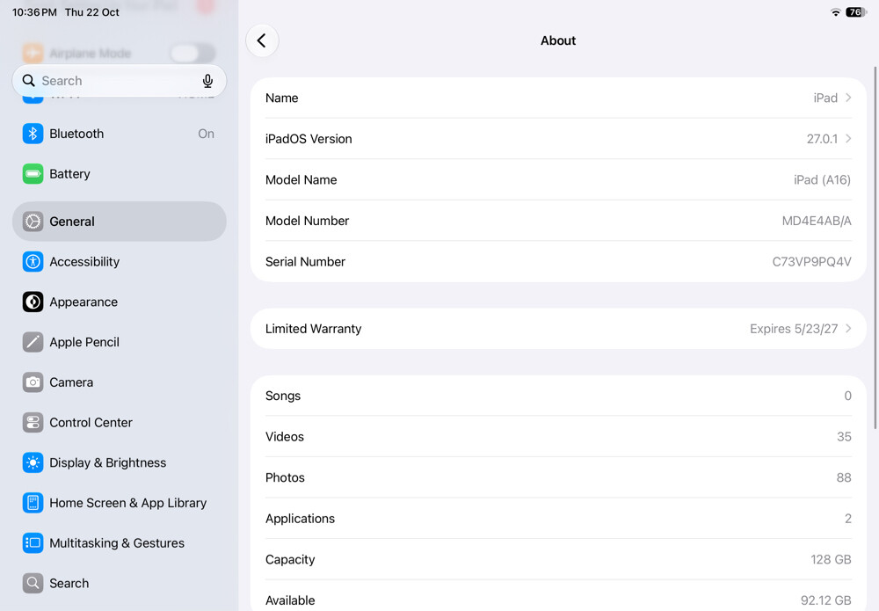Open Limited Warranty chevron
The height and width of the screenshot is (611, 879).
click(848, 329)
